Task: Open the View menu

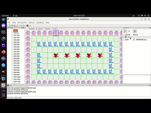Action: click(14, 23)
